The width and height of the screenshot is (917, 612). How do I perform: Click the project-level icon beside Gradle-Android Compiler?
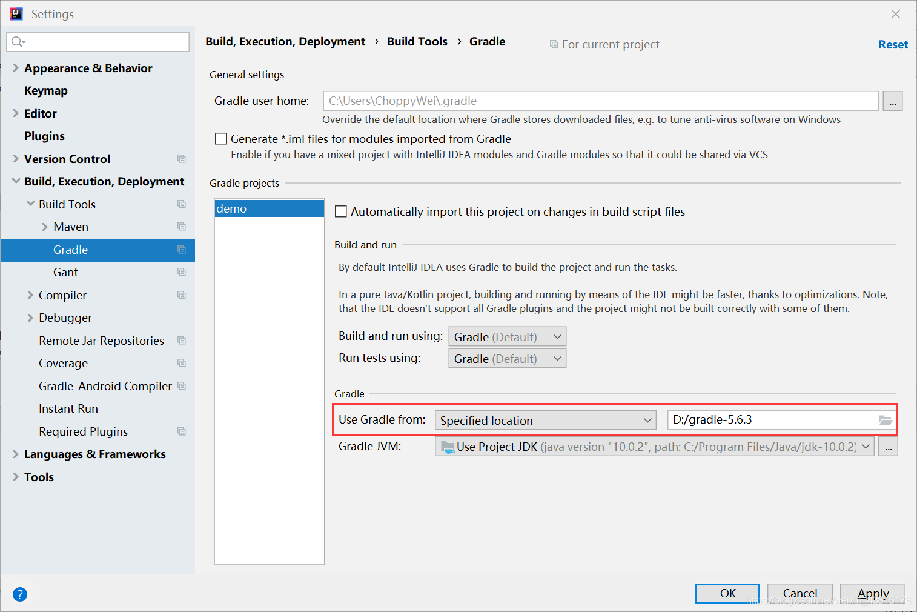pyautogui.click(x=181, y=386)
